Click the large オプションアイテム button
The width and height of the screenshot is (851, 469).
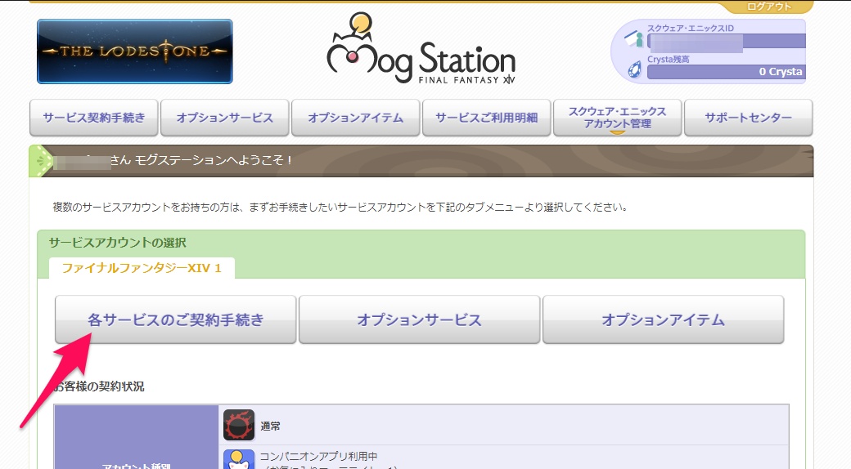click(664, 320)
